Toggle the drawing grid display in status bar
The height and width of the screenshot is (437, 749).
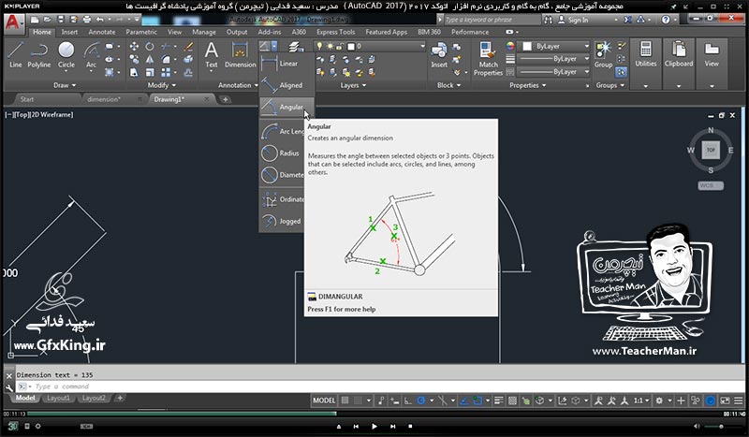tap(345, 401)
